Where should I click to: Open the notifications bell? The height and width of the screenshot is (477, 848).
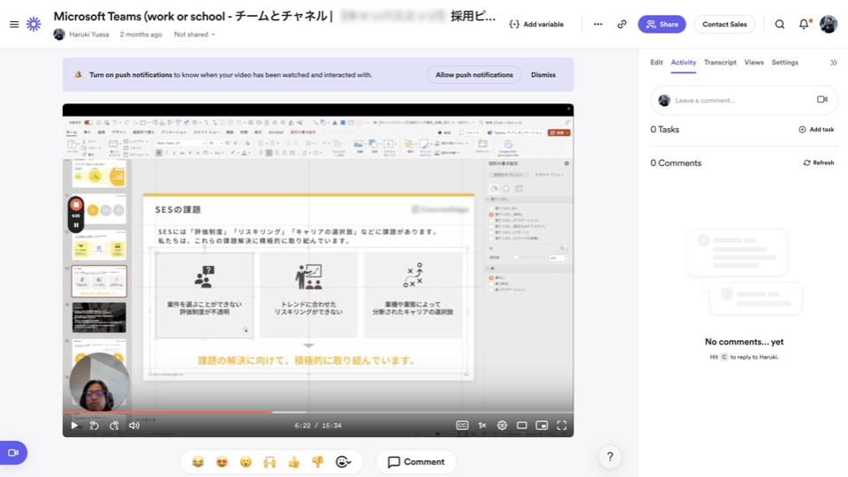[x=804, y=25]
